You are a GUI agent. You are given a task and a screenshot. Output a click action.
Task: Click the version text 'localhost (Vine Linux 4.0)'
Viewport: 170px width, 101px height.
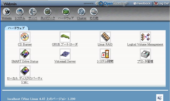pyautogui.click(x=26, y=99)
